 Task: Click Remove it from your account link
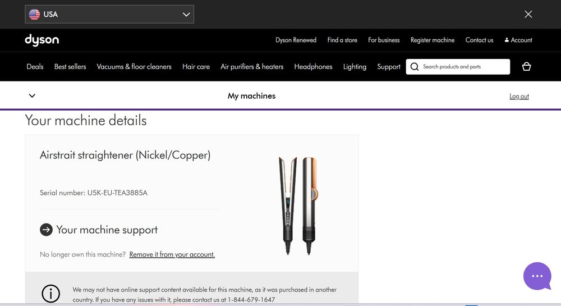click(x=172, y=254)
